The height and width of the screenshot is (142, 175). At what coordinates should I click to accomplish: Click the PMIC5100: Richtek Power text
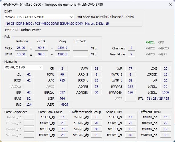[x=23, y=30]
